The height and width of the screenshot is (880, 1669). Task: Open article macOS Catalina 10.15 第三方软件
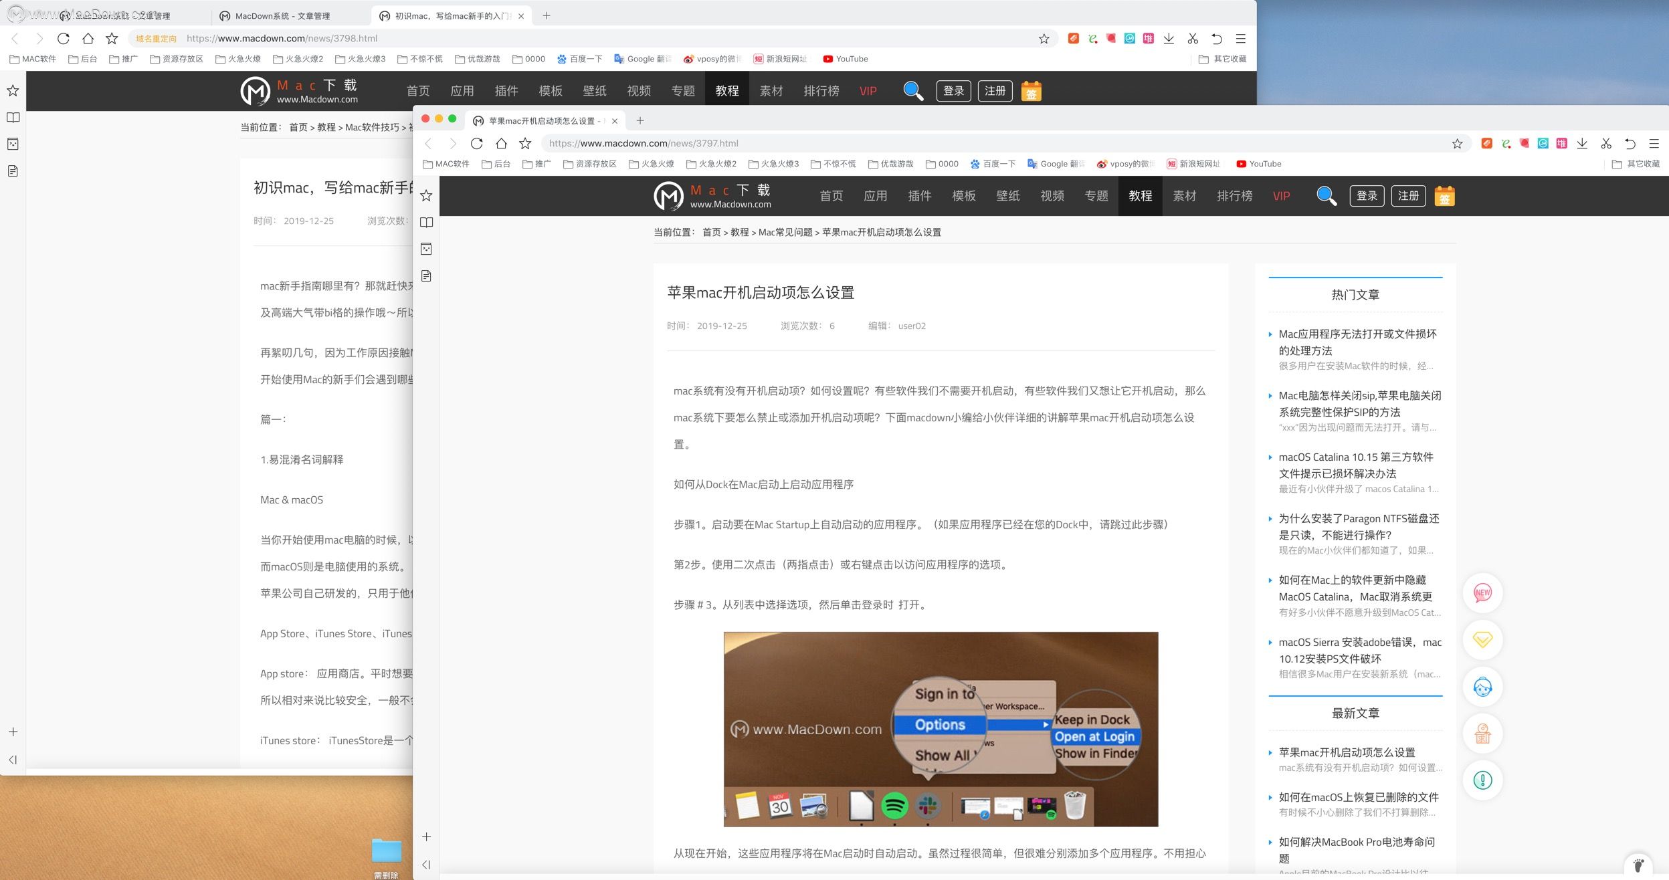pos(1356,465)
